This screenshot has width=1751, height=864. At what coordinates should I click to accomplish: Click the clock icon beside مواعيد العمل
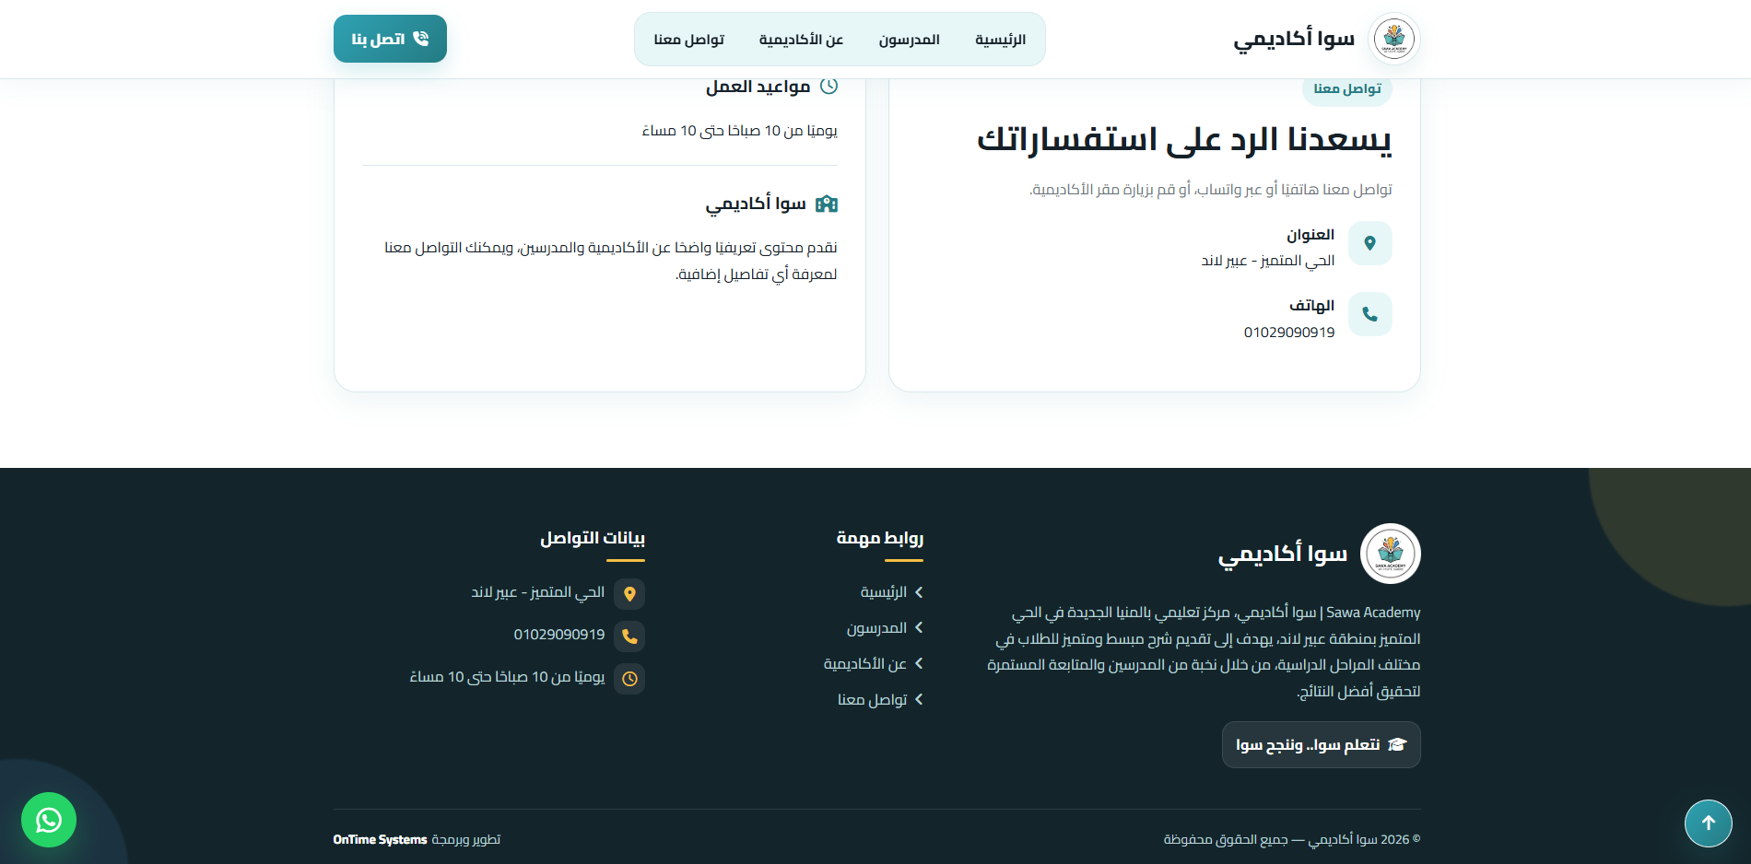click(828, 86)
